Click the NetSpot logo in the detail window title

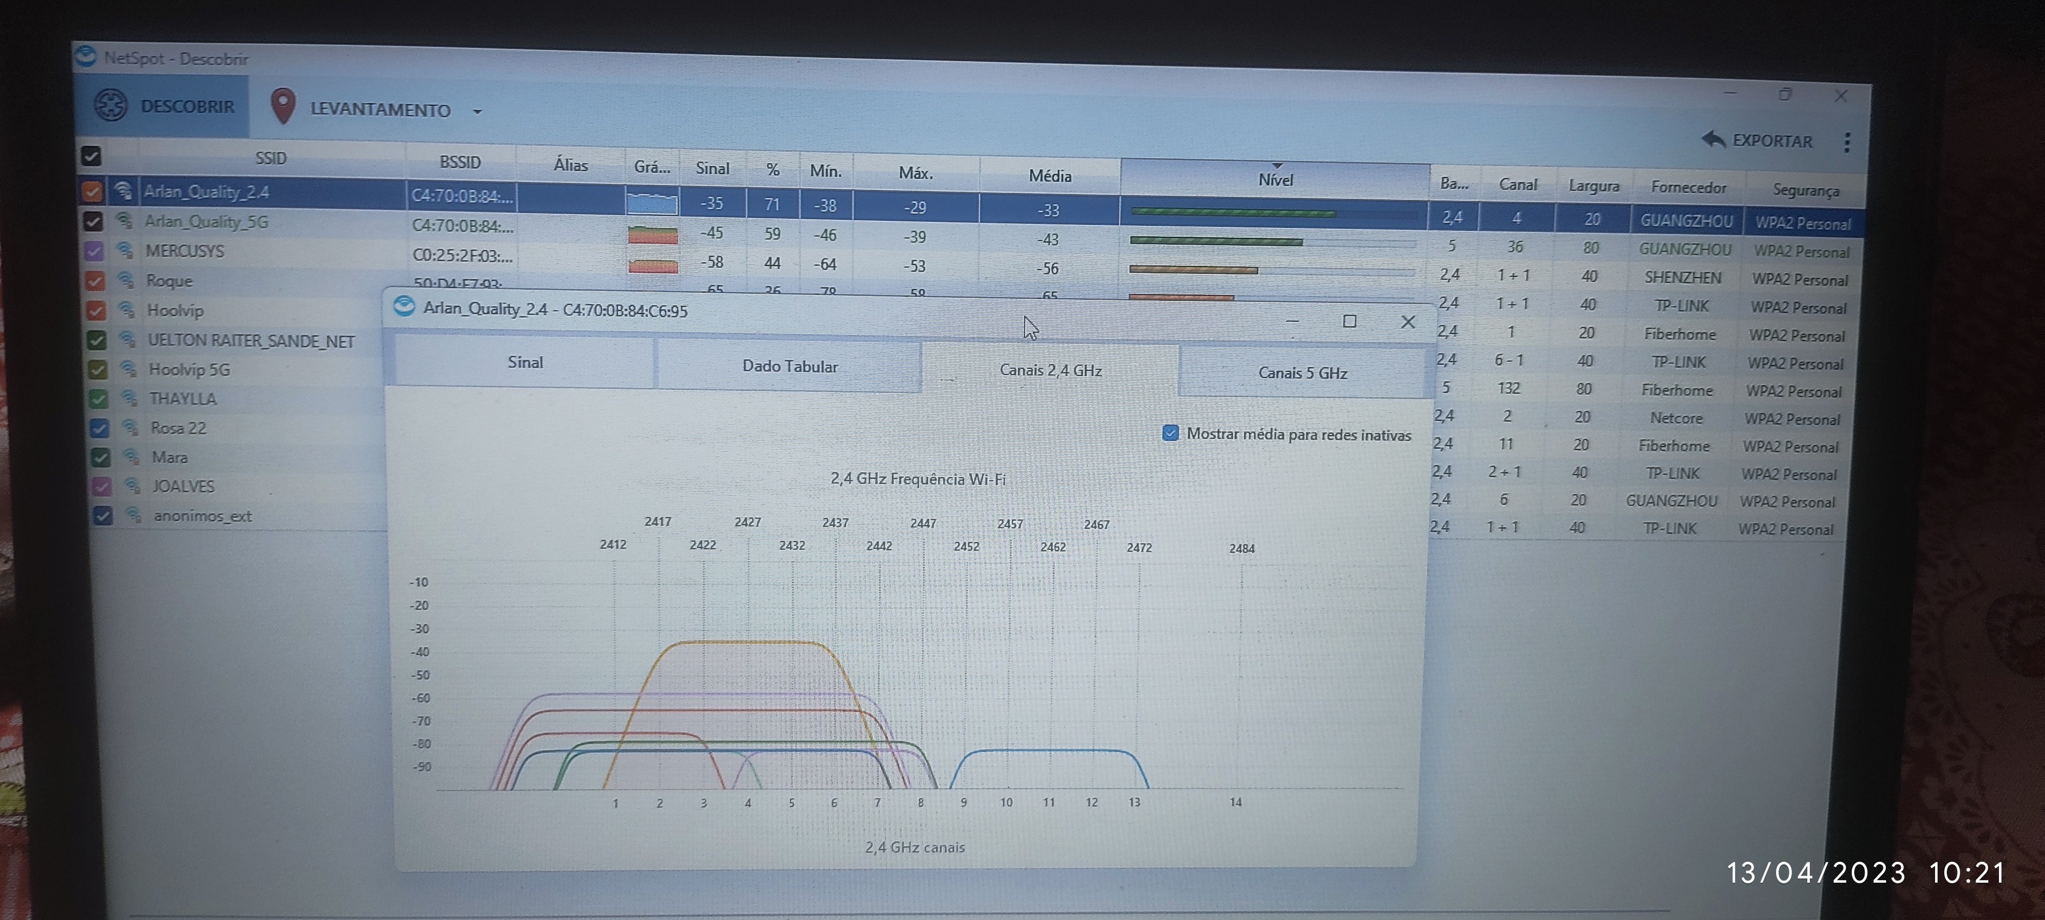pos(404,306)
